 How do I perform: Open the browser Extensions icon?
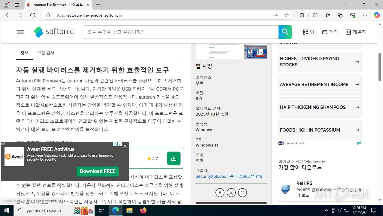pyautogui.click(x=302, y=15)
